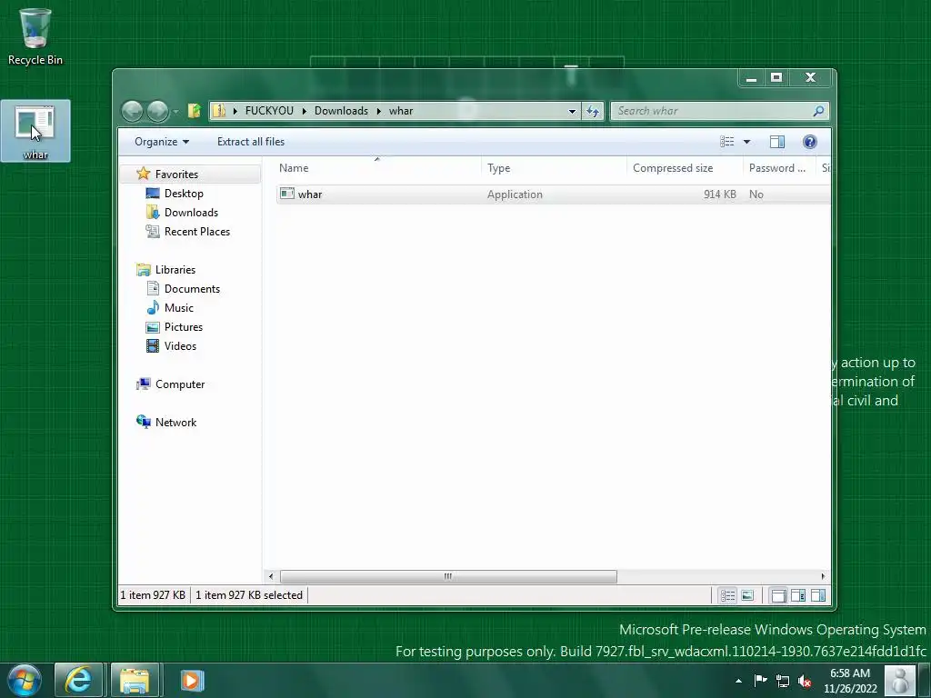This screenshot has width=931, height=698.
Task: Click Extract all files
Action: coord(251,141)
